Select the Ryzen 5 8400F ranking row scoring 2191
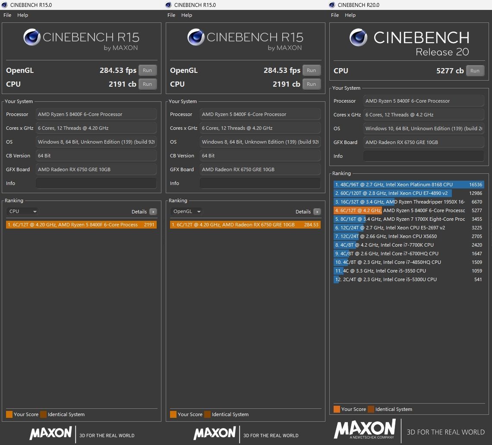This screenshot has width=492, height=445. [x=81, y=225]
